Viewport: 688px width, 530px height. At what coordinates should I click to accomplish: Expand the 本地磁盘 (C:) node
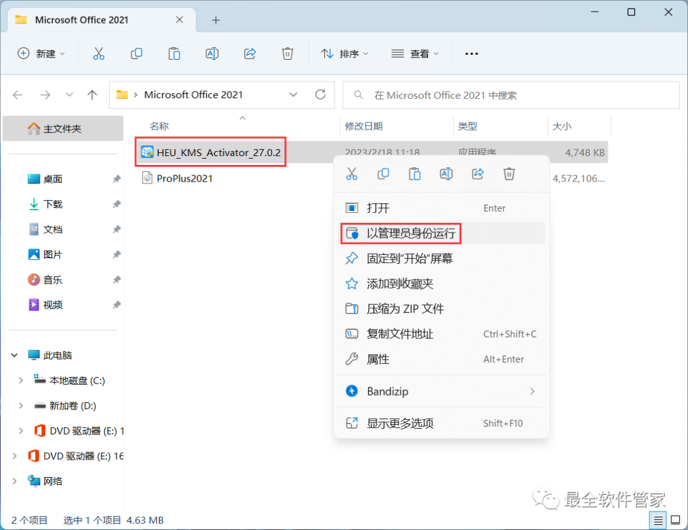pos(20,380)
